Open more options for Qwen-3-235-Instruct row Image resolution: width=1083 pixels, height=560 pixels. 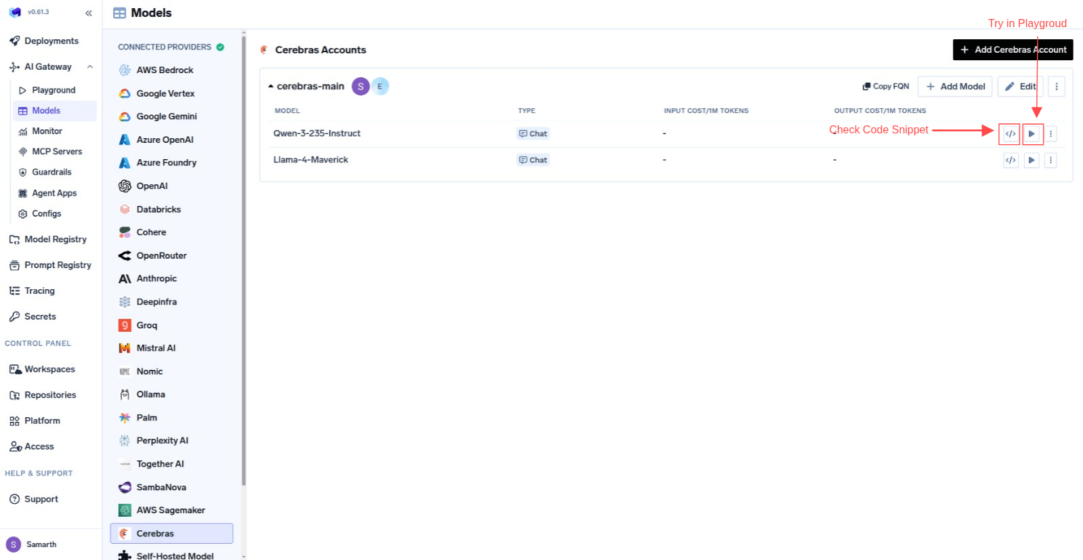(1050, 134)
